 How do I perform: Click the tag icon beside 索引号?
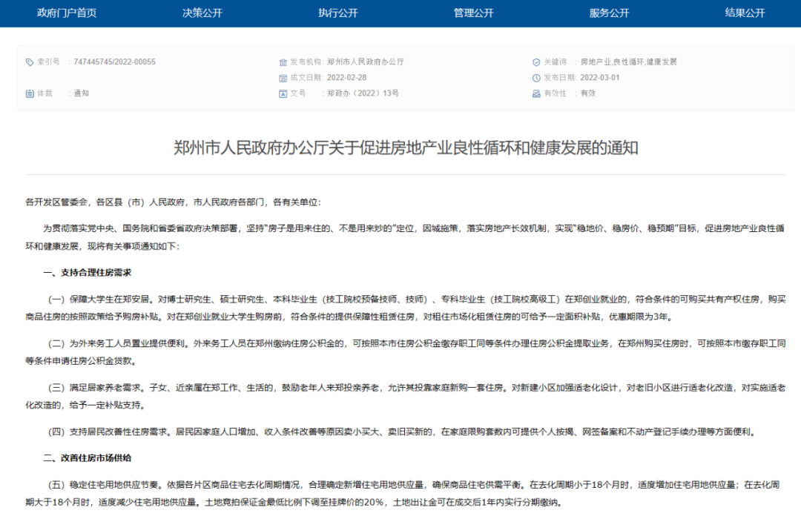29,62
